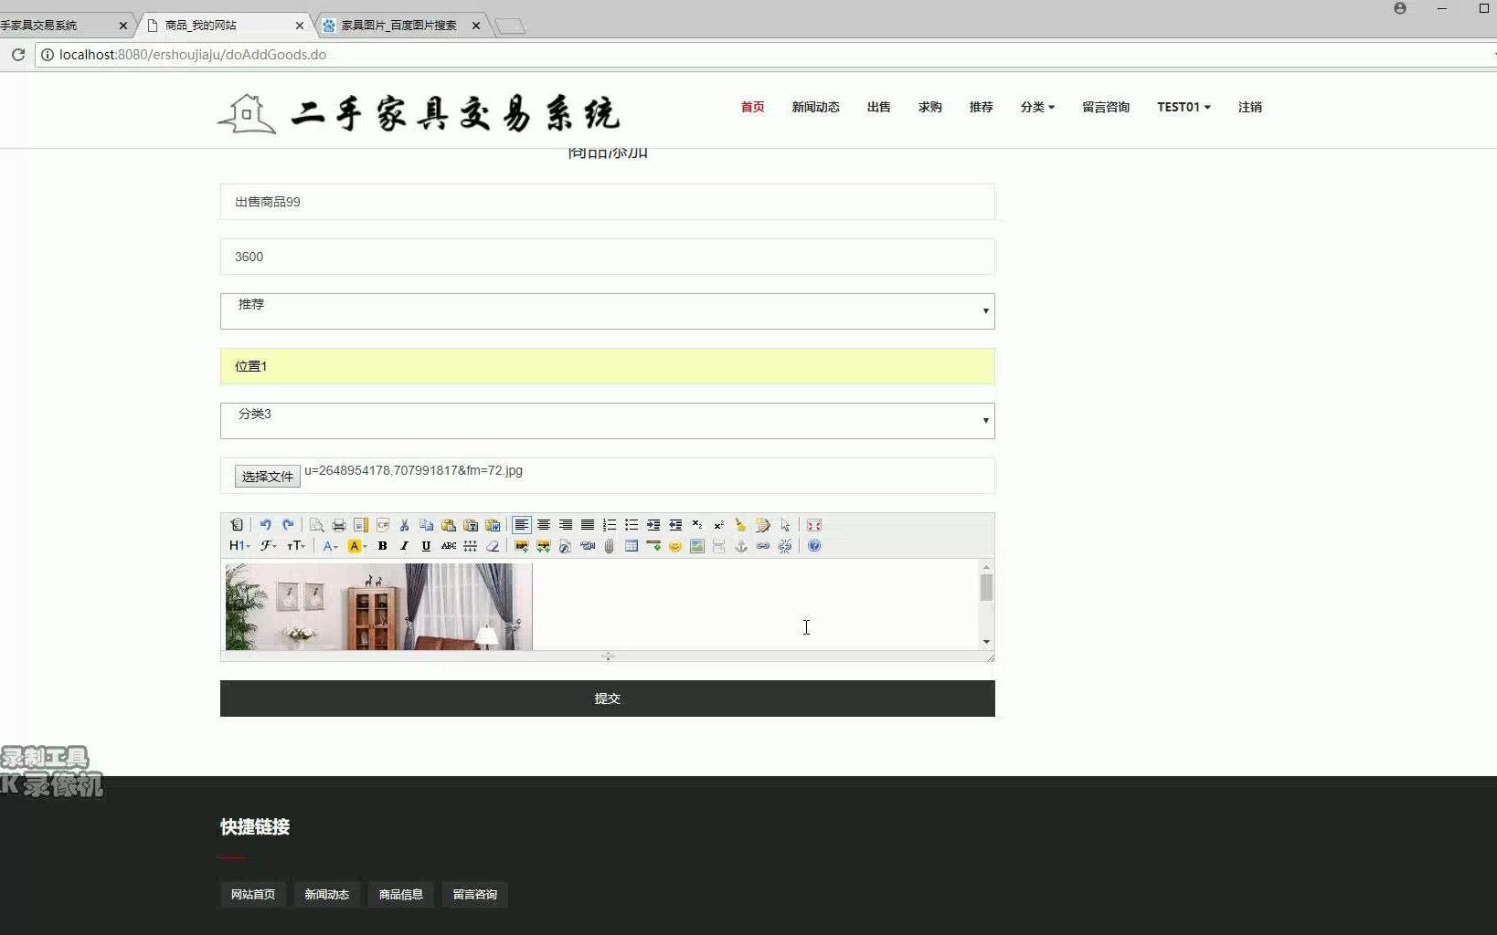Increase indent in editor
The image size is (1497, 935).
(653, 525)
